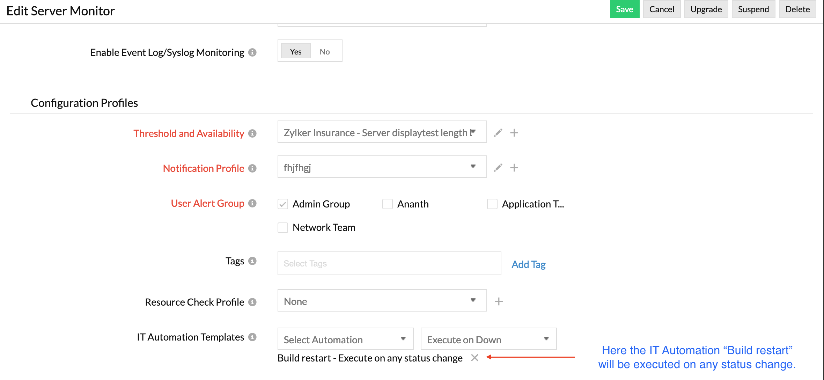Viewport: 824px width, 380px height.
Task: Edit the Threshold and Availability profile pencil icon
Action: [x=498, y=133]
